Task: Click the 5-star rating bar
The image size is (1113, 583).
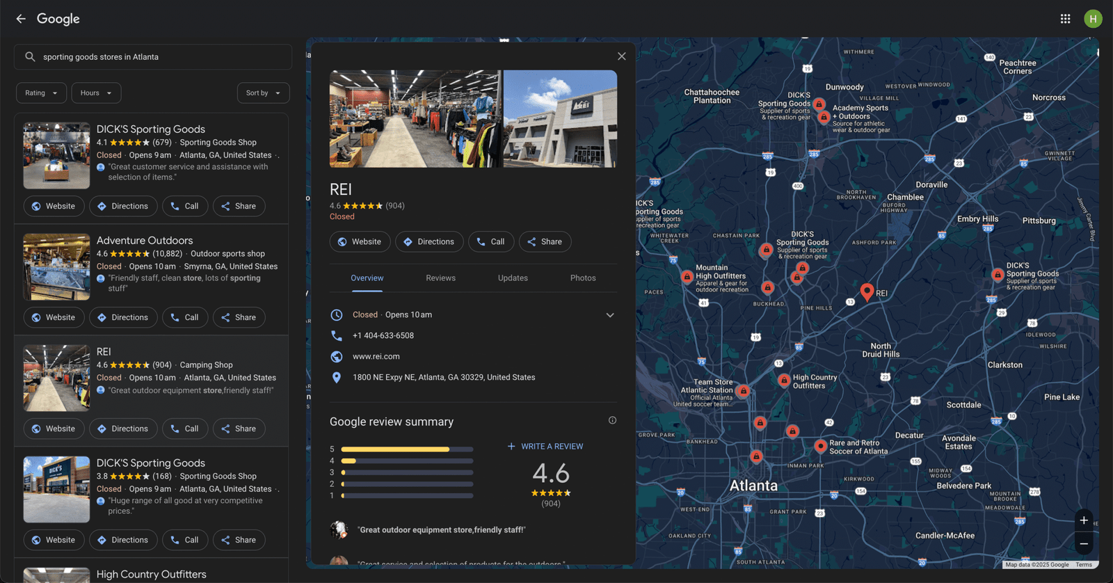Action: 407,449
